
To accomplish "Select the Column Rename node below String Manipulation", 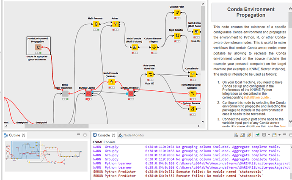I will pos(193,109).
